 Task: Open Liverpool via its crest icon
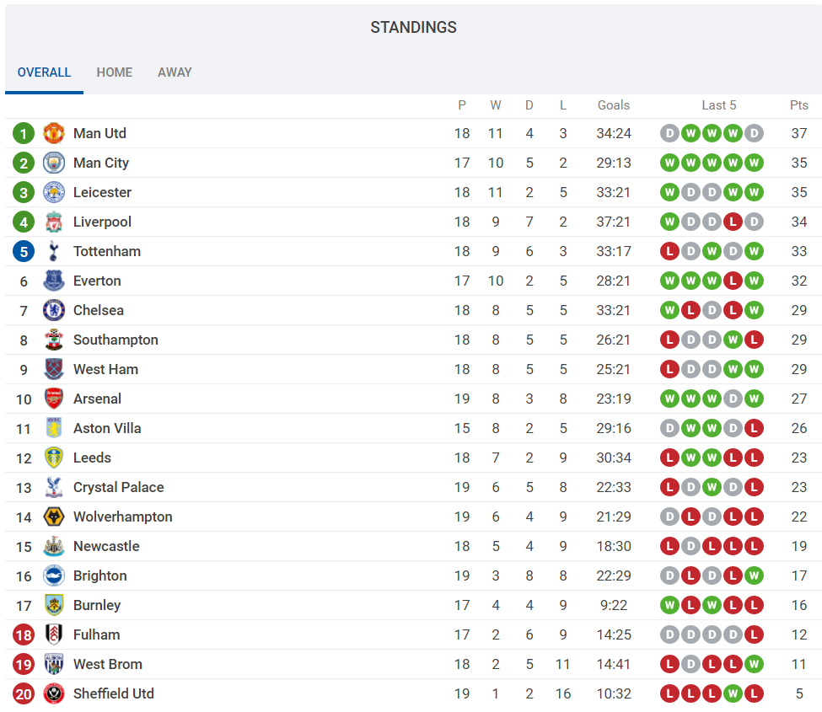point(53,222)
